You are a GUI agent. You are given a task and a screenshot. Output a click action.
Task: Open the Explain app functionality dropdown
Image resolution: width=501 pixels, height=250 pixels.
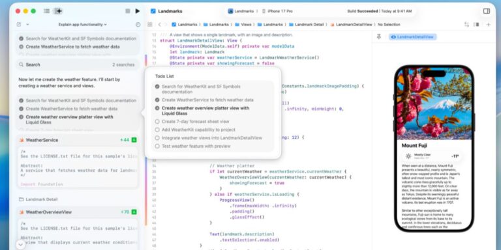[82, 25]
